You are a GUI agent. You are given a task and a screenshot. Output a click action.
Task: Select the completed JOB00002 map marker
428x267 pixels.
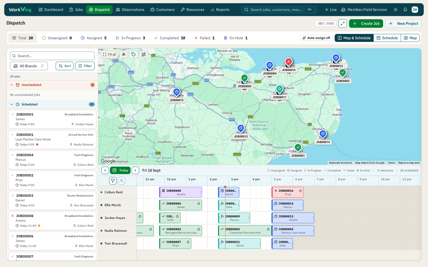tap(343, 73)
